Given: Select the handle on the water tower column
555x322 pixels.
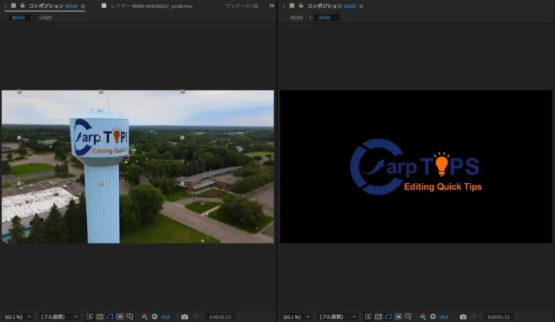Looking at the screenshot, I should pyautogui.click(x=101, y=184).
